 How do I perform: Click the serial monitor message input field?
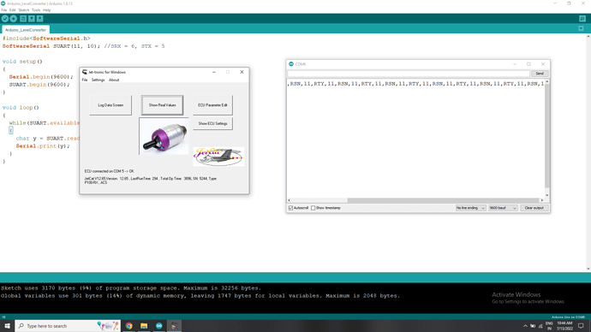(409, 74)
